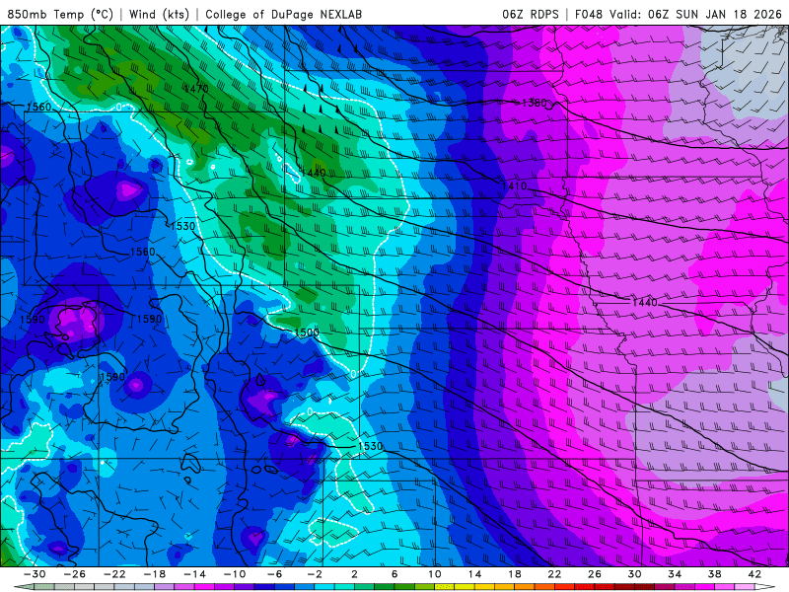The width and height of the screenshot is (789, 592).
Task: Click the 1440 contour label over magenta area
Action: point(645,302)
